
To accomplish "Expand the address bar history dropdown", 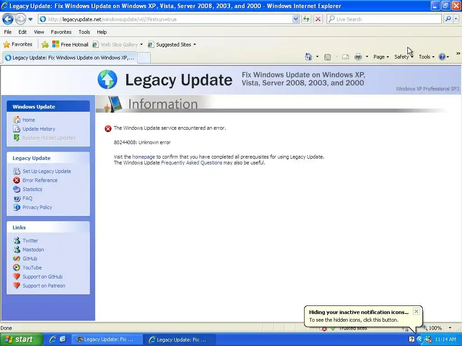I will click(296, 19).
